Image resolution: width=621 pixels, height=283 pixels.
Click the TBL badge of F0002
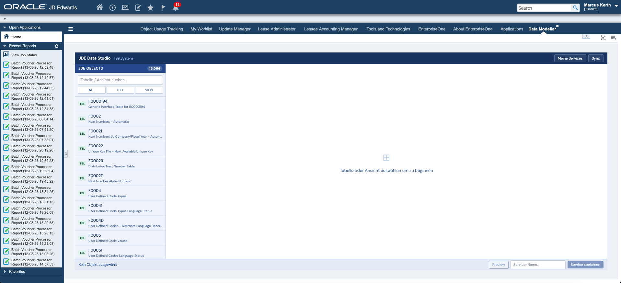(x=82, y=119)
